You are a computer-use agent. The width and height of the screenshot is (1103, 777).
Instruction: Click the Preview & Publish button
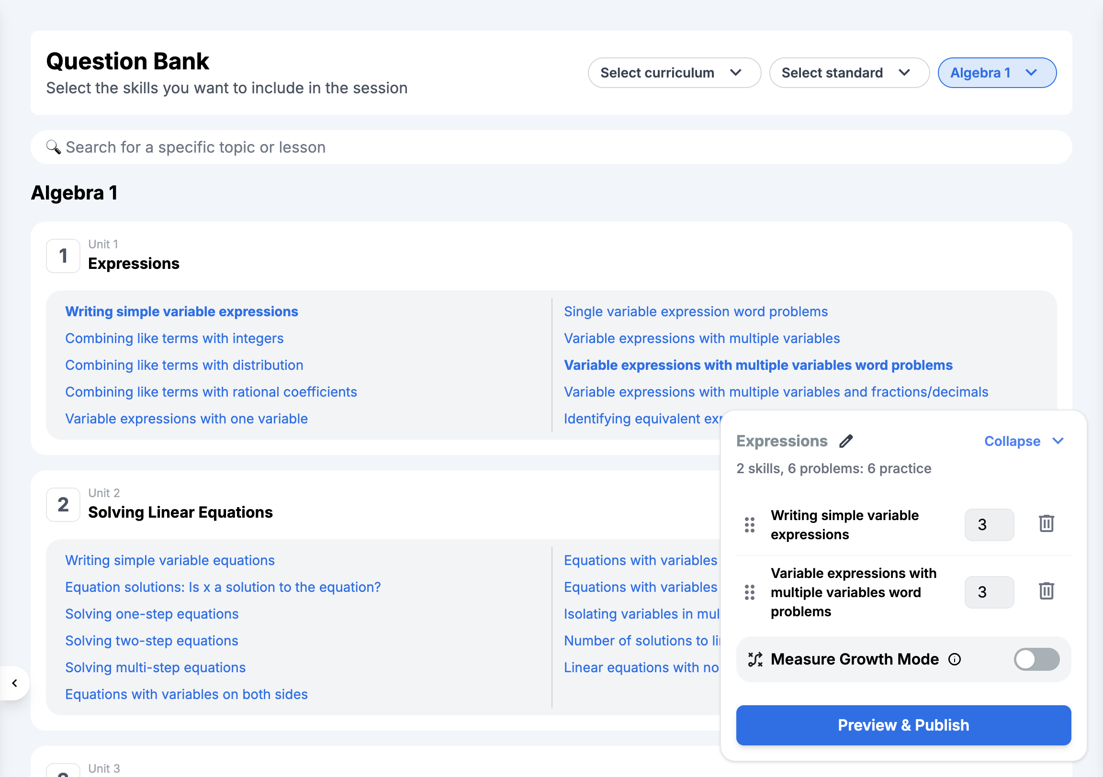tap(903, 725)
